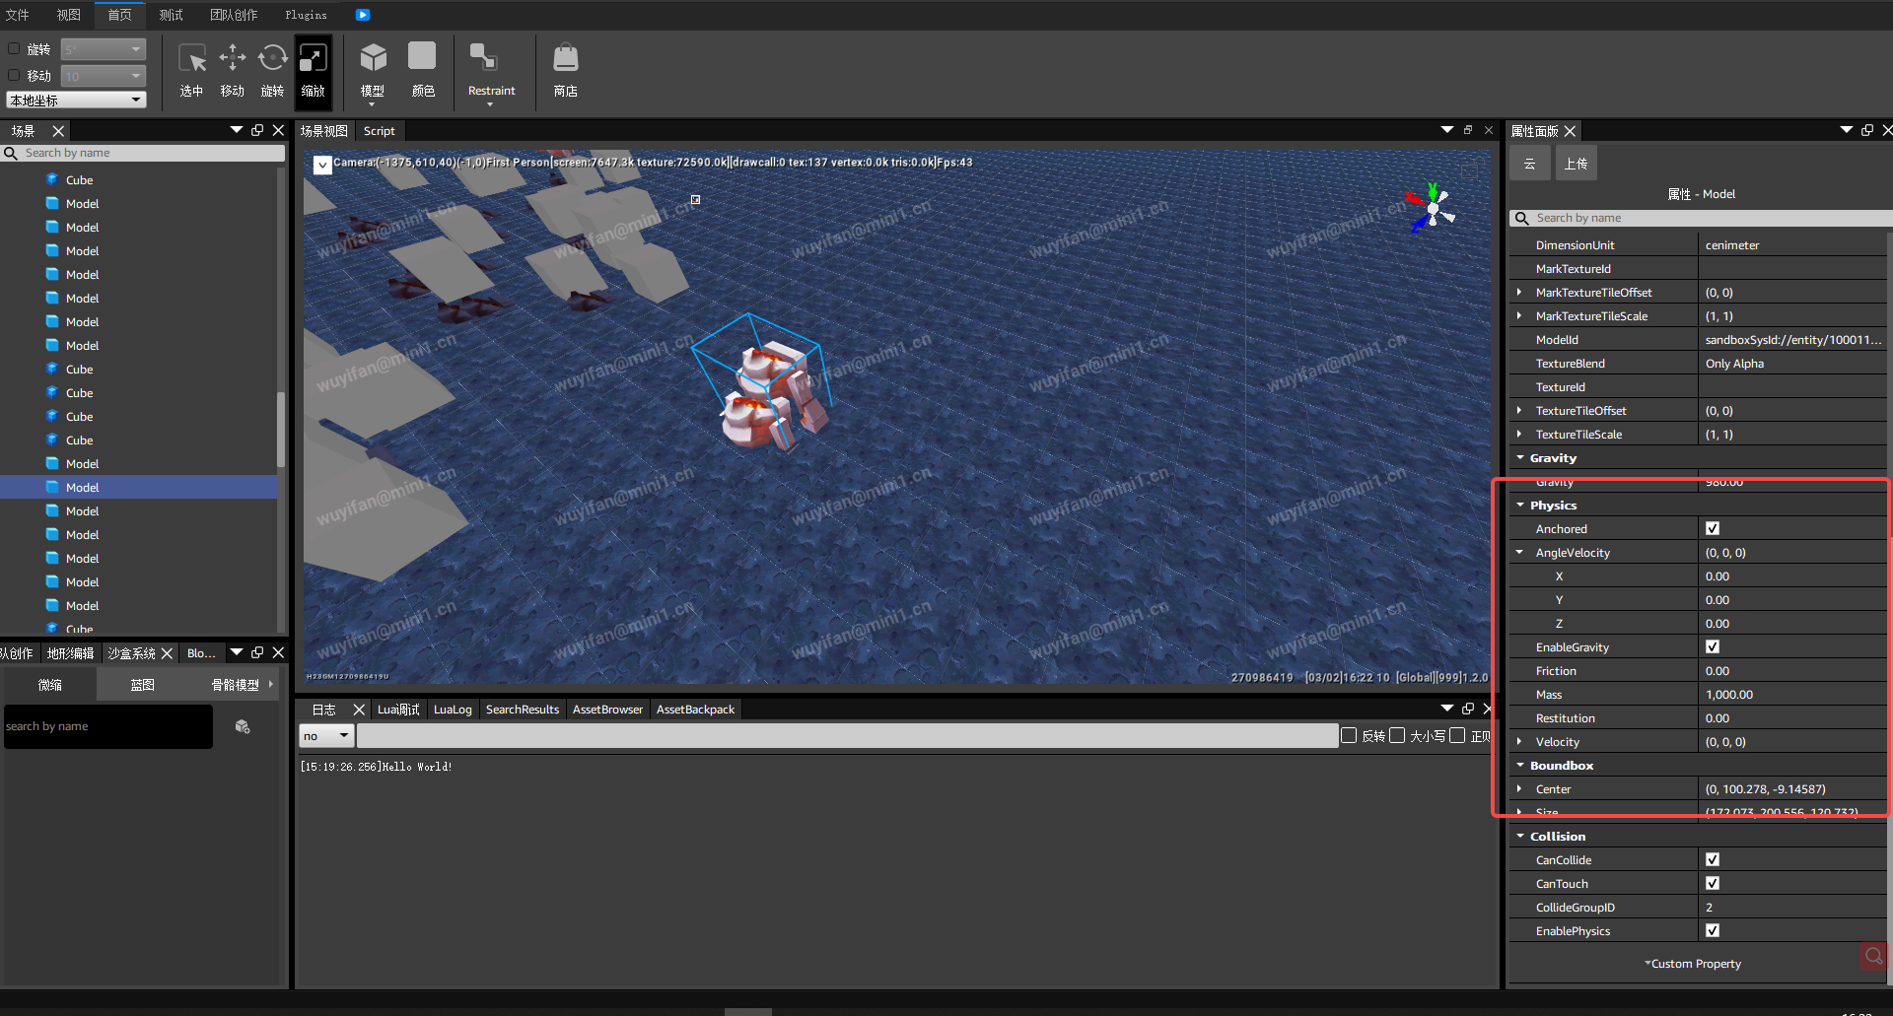Switch to the Script tab

point(379,131)
